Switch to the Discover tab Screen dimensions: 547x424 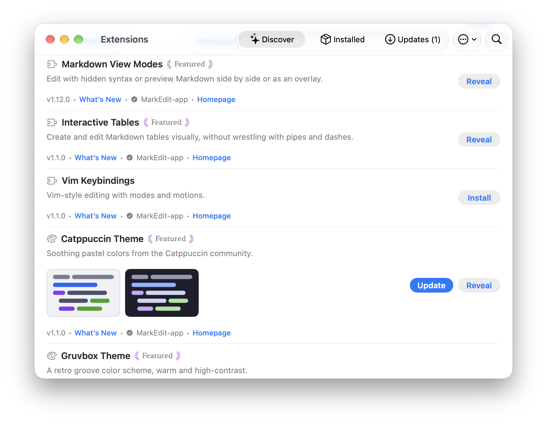[x=272, y=39]
